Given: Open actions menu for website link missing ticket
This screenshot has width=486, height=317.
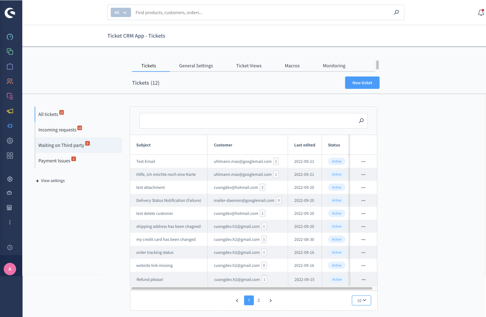Looking at the screenshot, I should pyautogui.click(x=363, y=266).
